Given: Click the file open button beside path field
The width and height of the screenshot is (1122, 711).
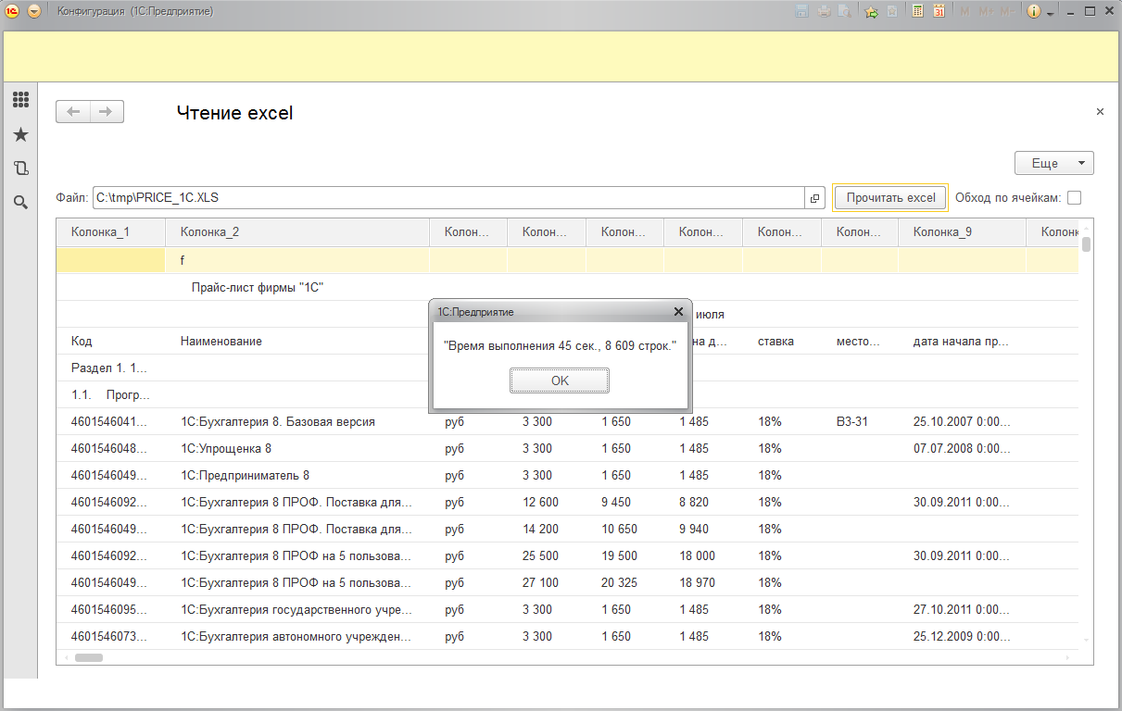Looking at the screenshot, I should (x=814, y=198).
